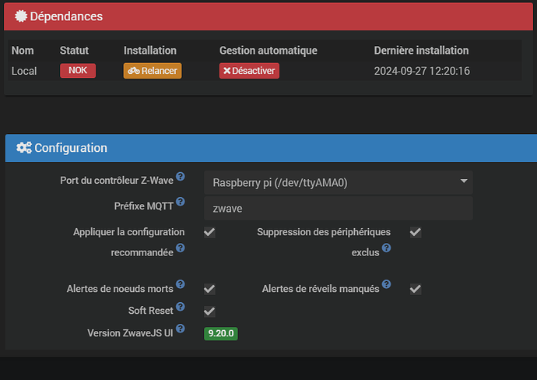Click the 2024-09-27 12:20:16 installation date
Screen dimensions: 537x380
tap(422, 71)
